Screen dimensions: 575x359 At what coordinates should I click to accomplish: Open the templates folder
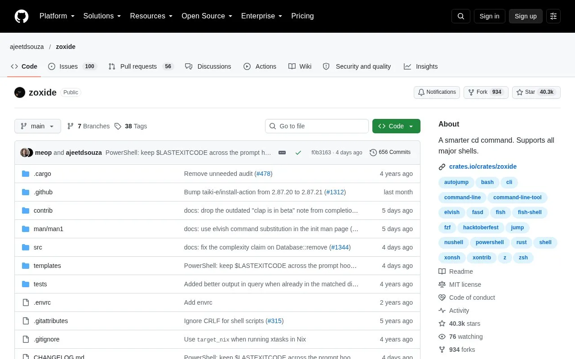pyautogui.click(x=47, y=266)
